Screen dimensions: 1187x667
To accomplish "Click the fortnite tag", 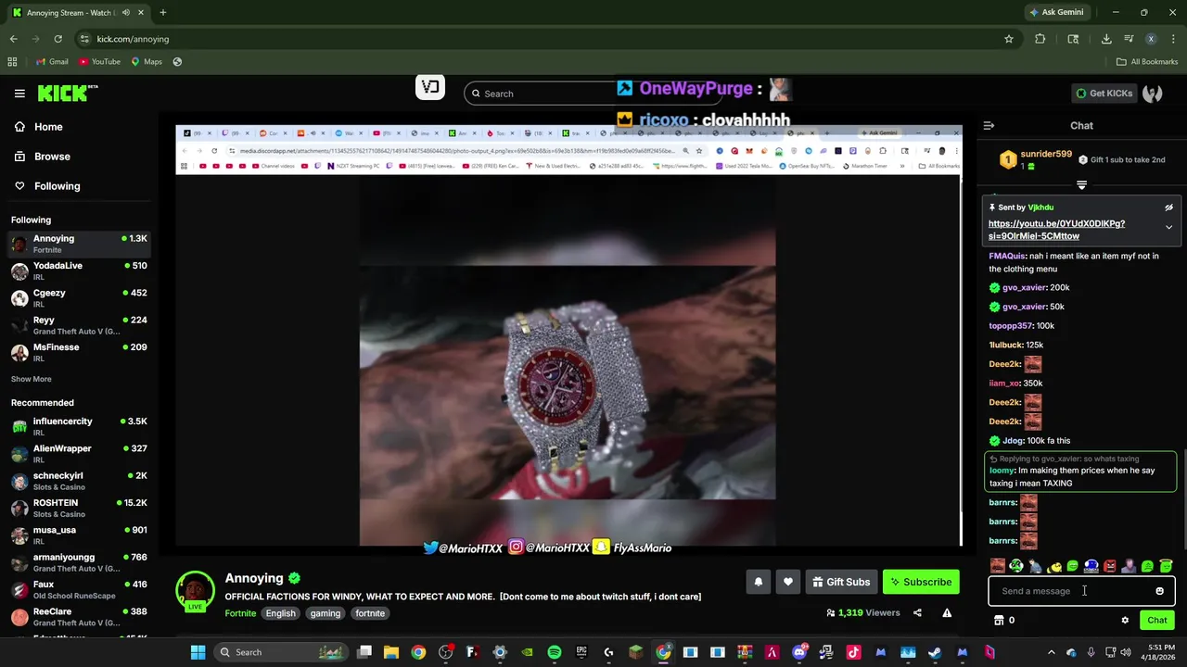I will (x=370, y=613).
